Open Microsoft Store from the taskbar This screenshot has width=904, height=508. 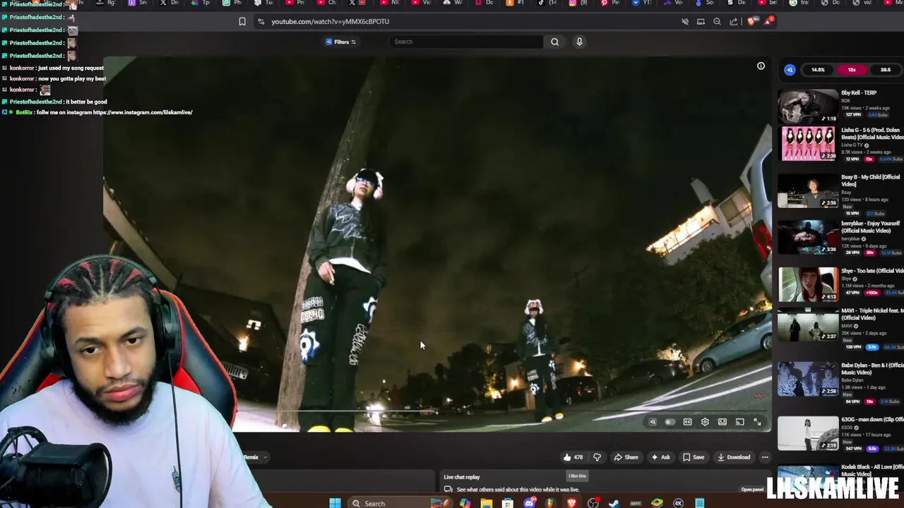507,503
